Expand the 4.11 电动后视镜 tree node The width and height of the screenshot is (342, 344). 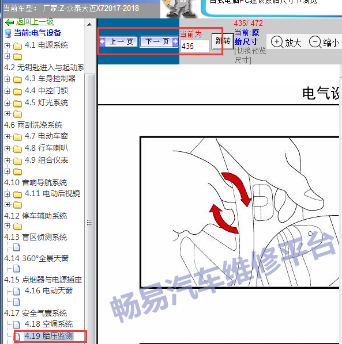[7, 194]
